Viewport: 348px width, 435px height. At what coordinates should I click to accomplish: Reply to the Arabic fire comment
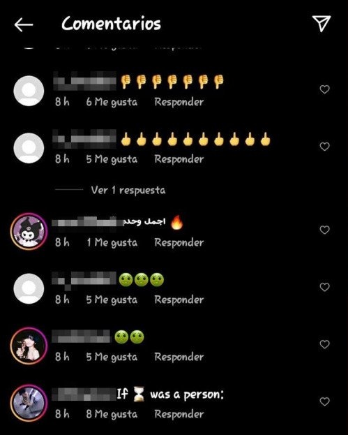point(179,243)
